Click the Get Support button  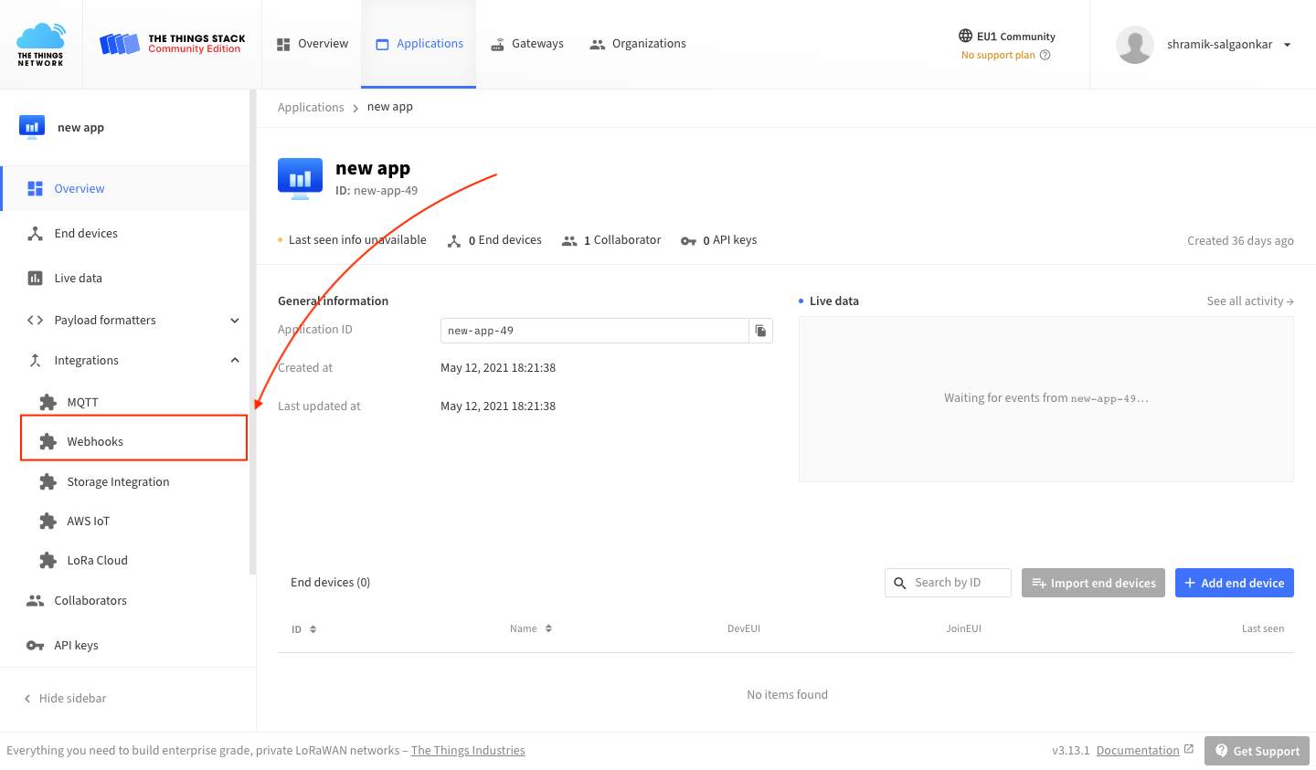tap(1257, 751)
